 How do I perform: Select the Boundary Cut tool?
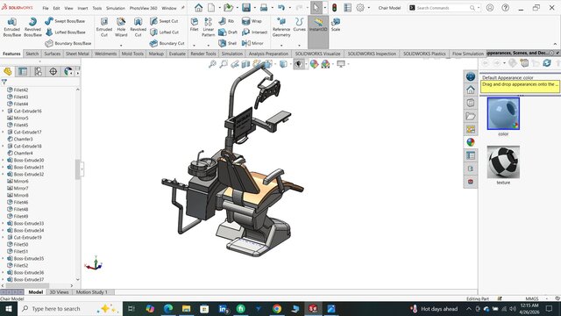(x=167, y=43)
